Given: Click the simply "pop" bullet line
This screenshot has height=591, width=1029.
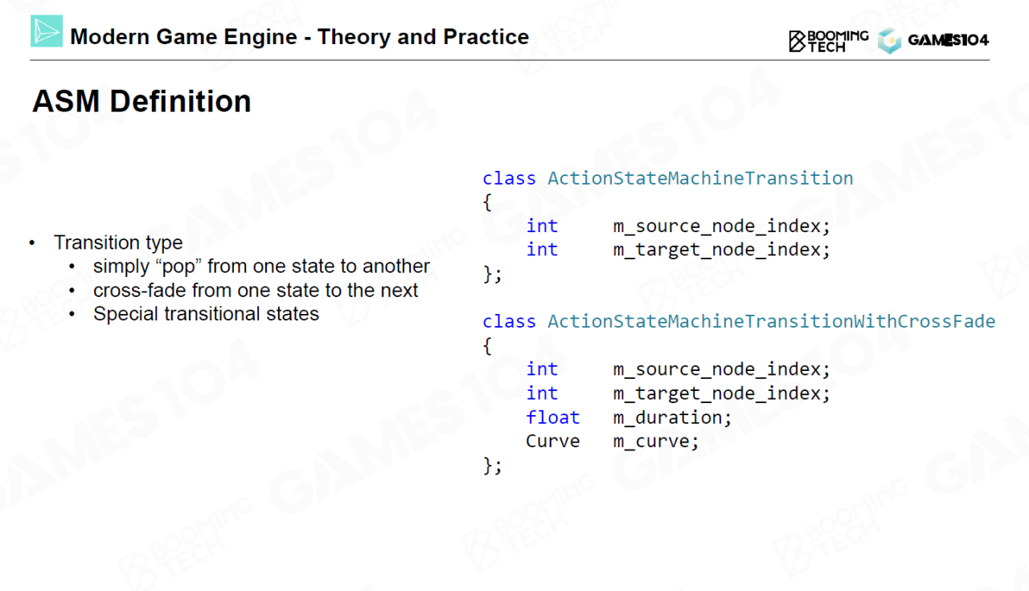Looking at the screenshot, I should (261, 267).
